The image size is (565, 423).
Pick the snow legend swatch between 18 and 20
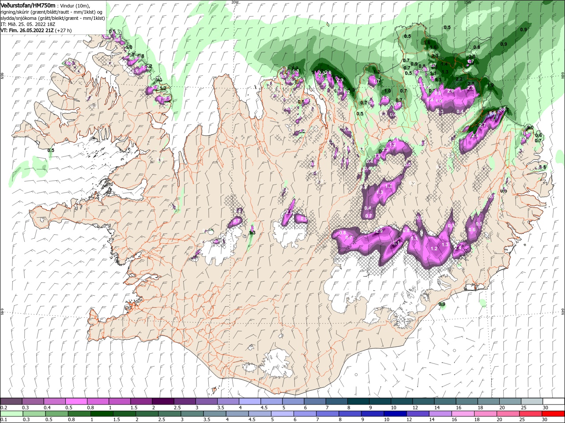click(489, 401)
